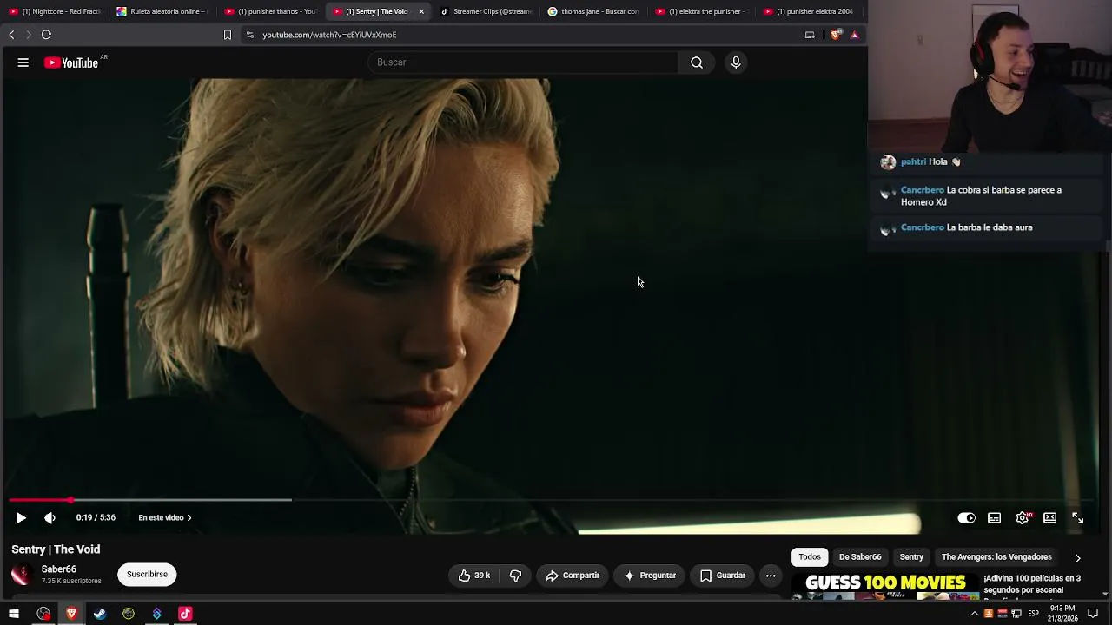Bookmark this page in the address bar
Image resolution: width=1112 pixels, height=625 pixels.
tap(228, 35)
